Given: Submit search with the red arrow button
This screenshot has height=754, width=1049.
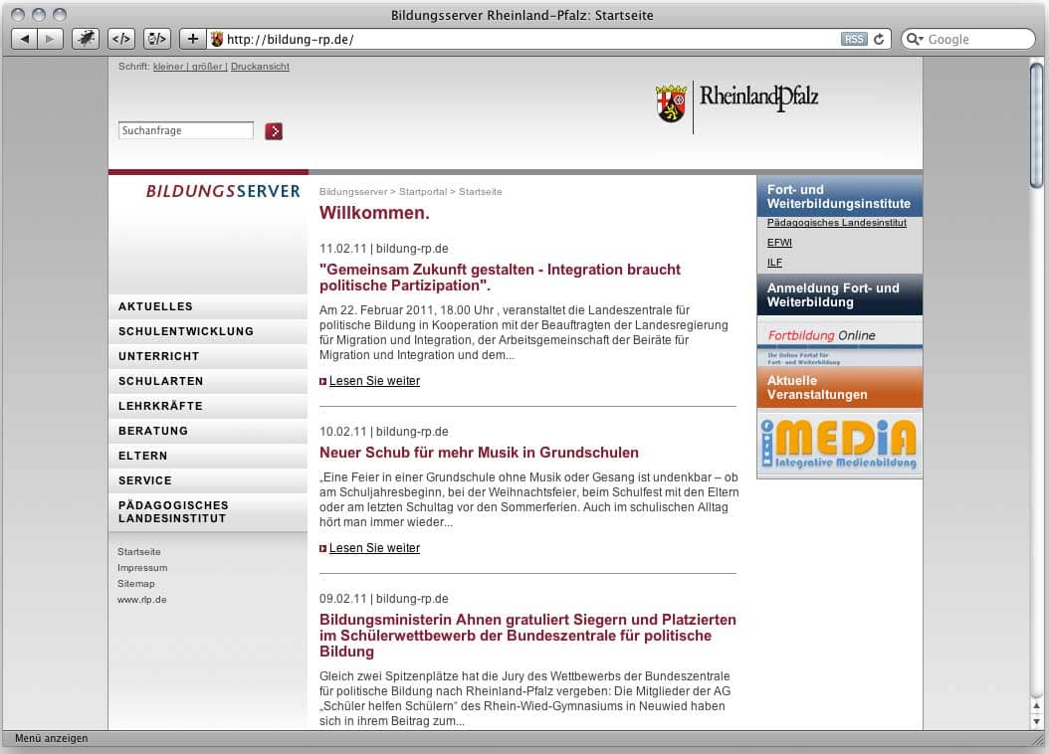Looking at the screenshot, I should point(274,131).
